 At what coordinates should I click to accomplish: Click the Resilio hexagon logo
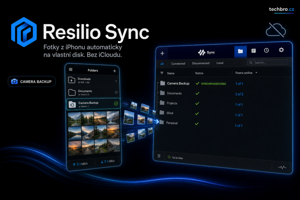(24, 32)
